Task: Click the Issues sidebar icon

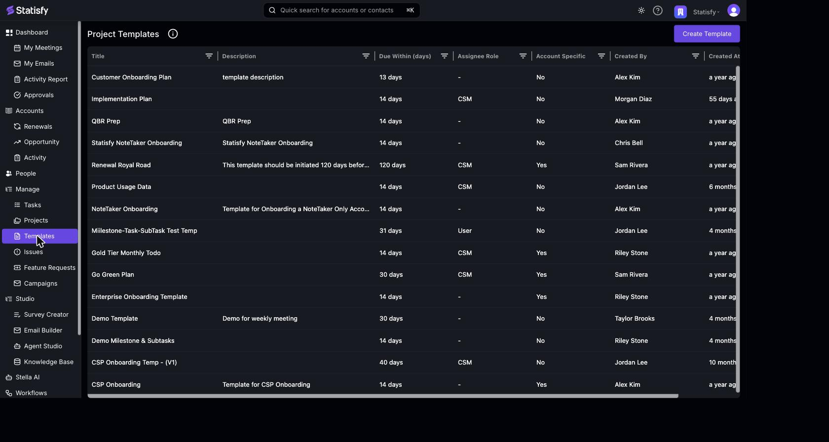Action: [x=17, y=252]
